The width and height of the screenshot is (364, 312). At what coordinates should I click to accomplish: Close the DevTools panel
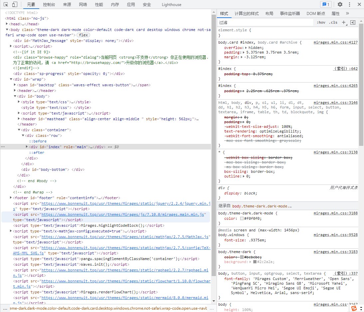[x=359, y=4]
